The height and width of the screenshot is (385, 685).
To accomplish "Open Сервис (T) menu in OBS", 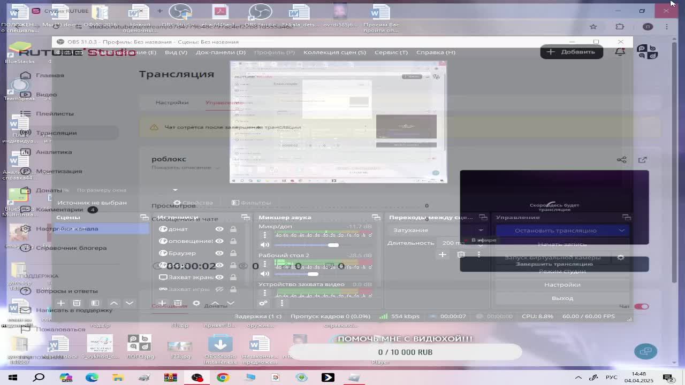I will pyautogui.click(x=391, y=52).
